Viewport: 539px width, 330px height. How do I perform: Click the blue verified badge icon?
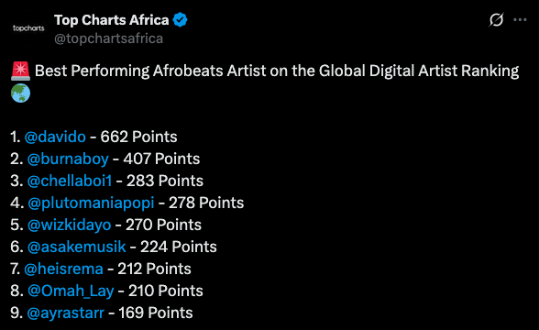(180, 20)
